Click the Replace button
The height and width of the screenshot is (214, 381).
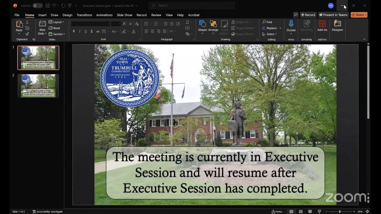(x=270, y=28)
